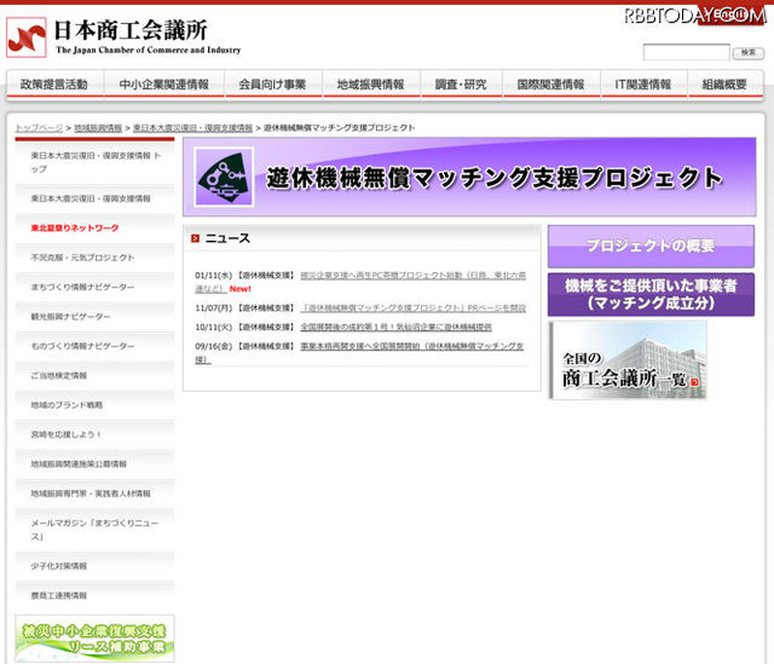Open the 組織概要 navigation tab
The image size is (774, 664).
point(725,84)
